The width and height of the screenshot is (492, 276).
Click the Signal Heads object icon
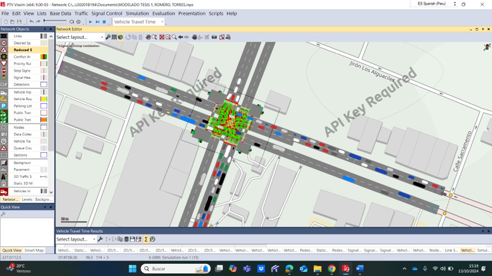[x=4, y=77]
